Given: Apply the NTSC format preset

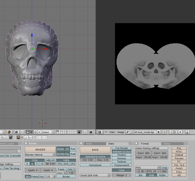Looking at the screenshot, I should [179, 151].
